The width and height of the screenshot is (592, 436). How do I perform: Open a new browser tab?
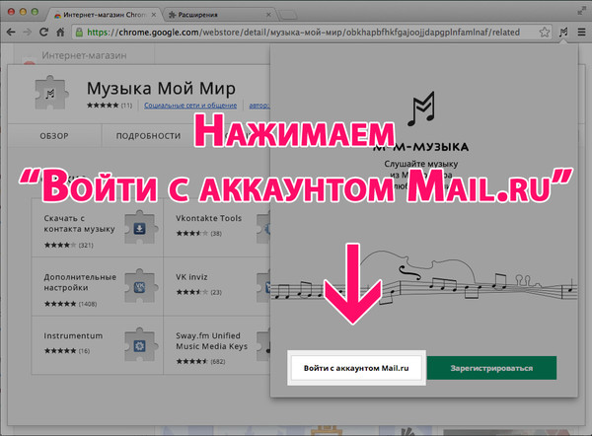click(288, 15)
